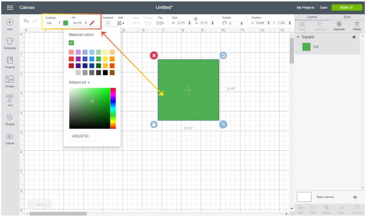Click the Upload cloud icon

[x=10, y=137]
